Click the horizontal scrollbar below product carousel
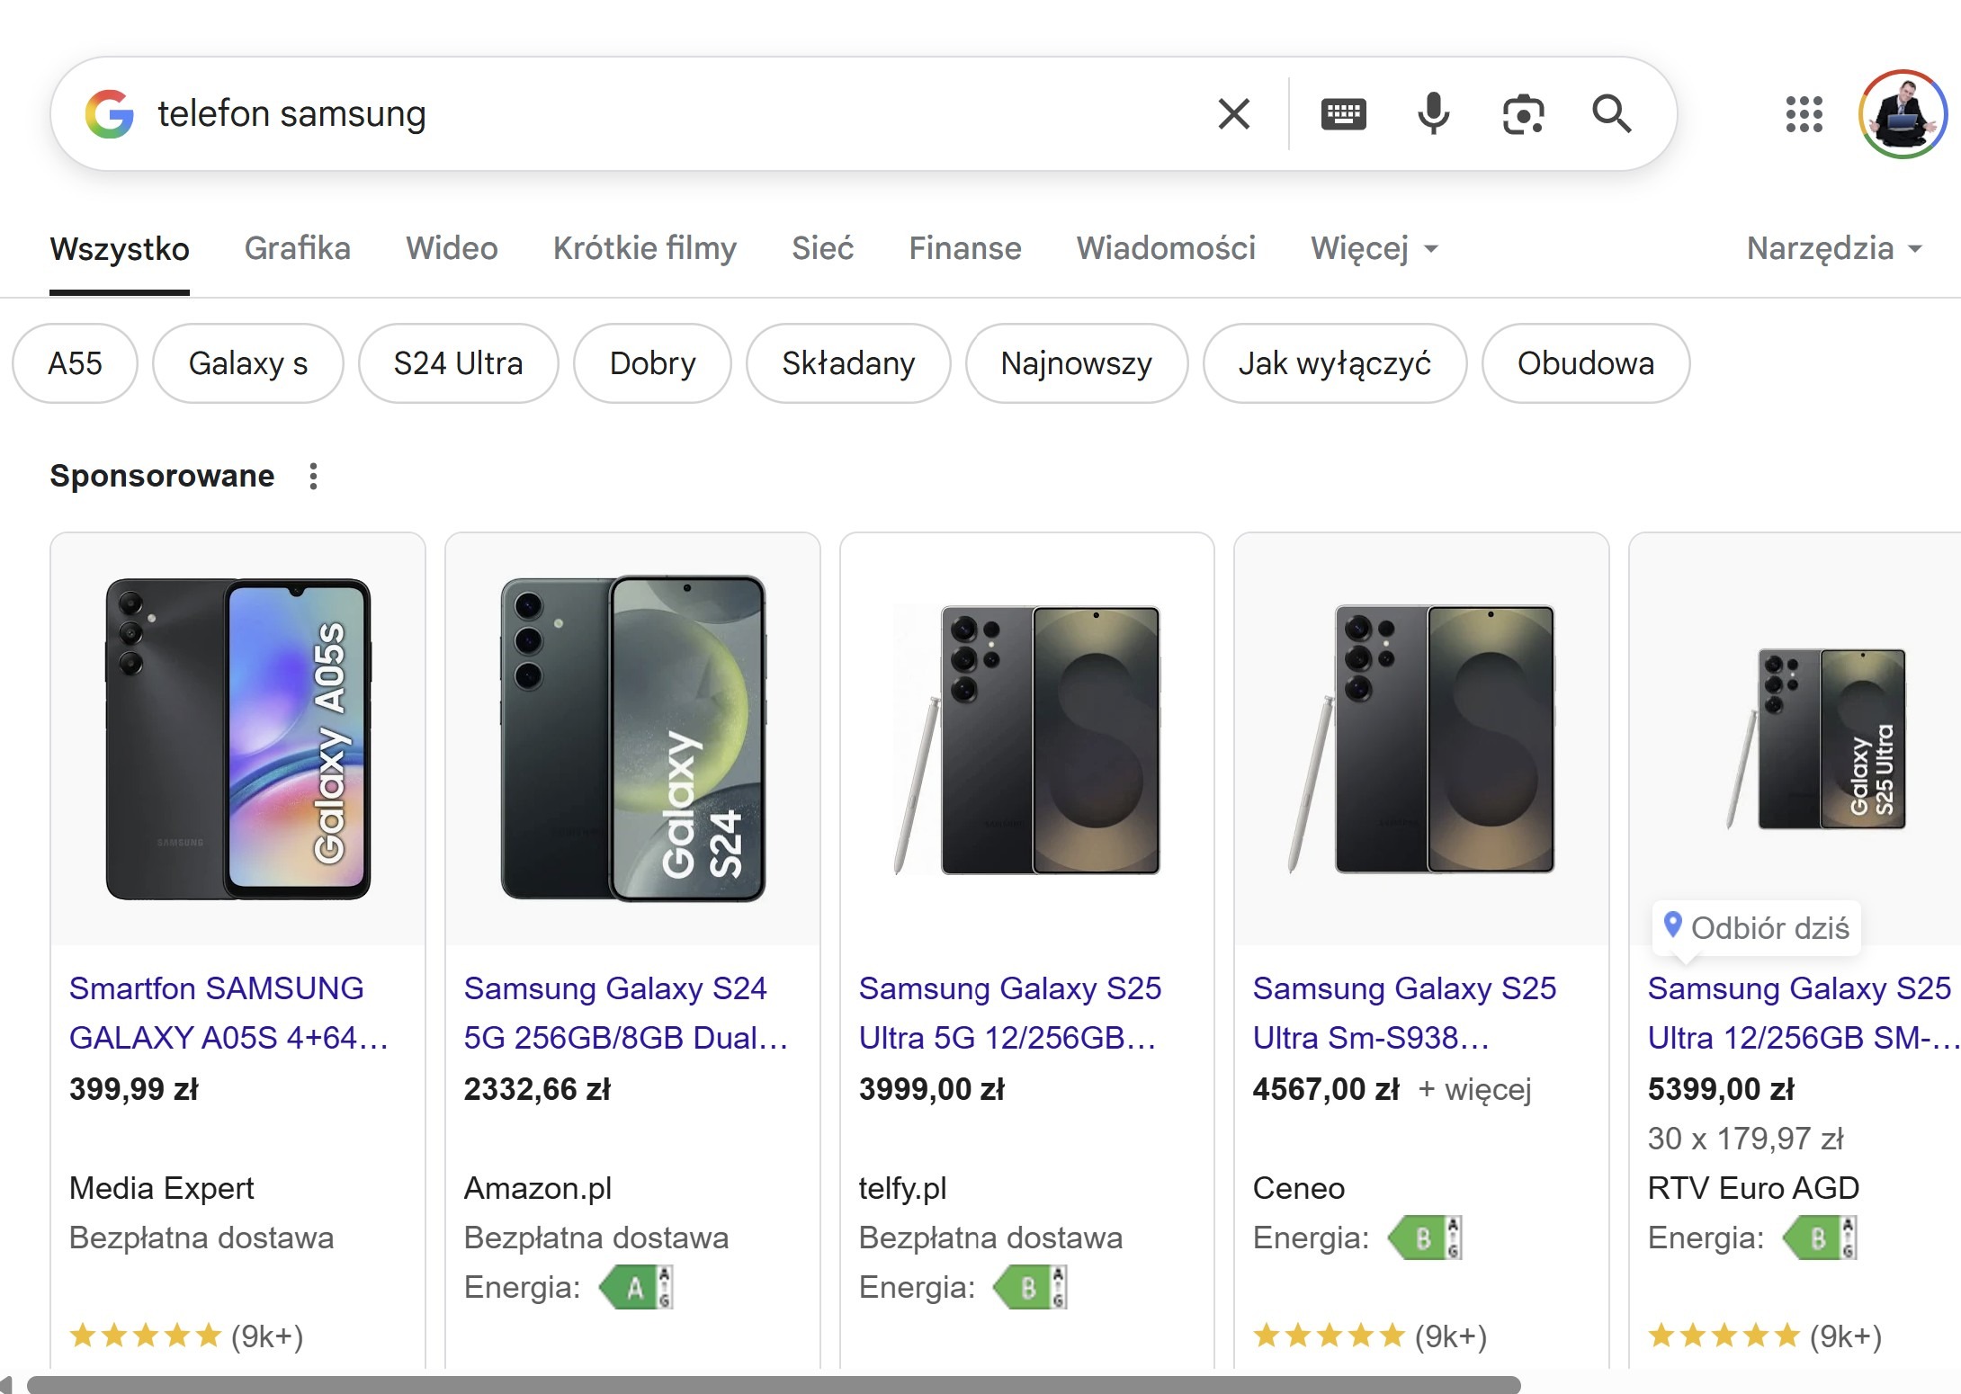1961x1394 pixels. coord(774,1385)
